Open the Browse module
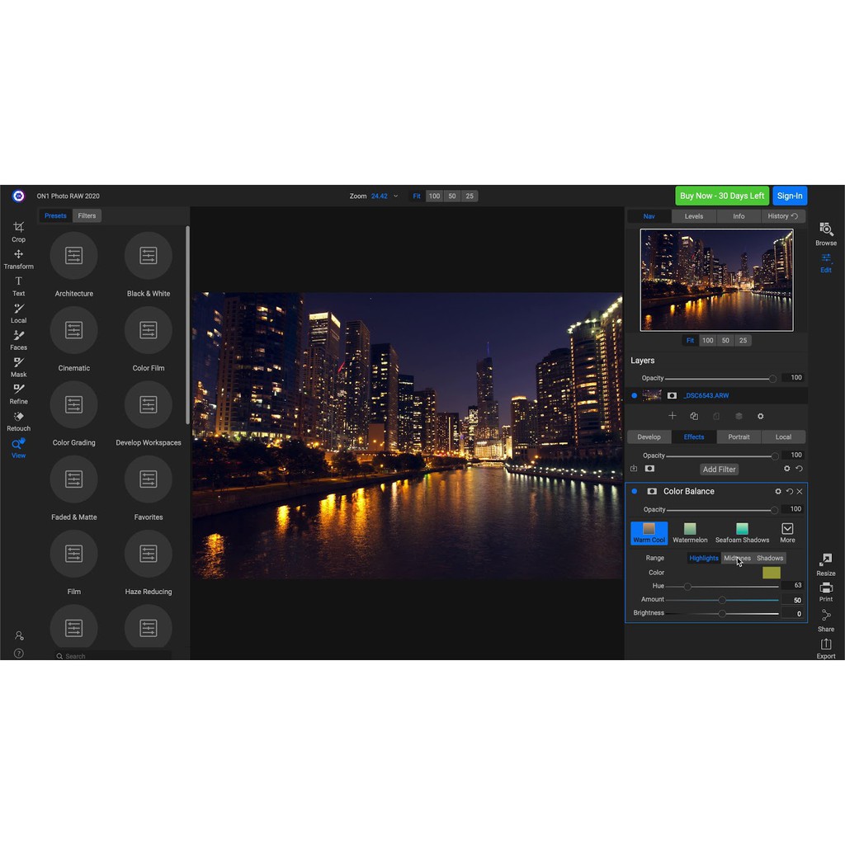 825,233
